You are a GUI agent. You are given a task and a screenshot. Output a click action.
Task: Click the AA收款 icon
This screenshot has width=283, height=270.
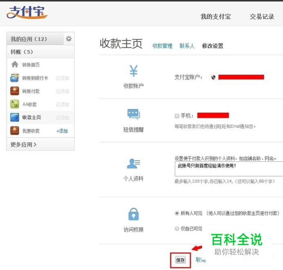click(x=15, y=104)
